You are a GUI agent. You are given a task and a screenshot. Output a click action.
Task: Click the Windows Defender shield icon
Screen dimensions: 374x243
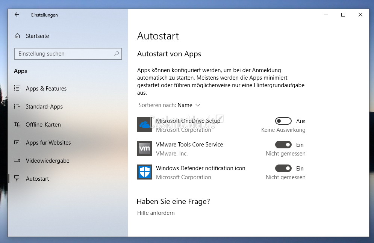pyautogui.click(x=145, y=172)
